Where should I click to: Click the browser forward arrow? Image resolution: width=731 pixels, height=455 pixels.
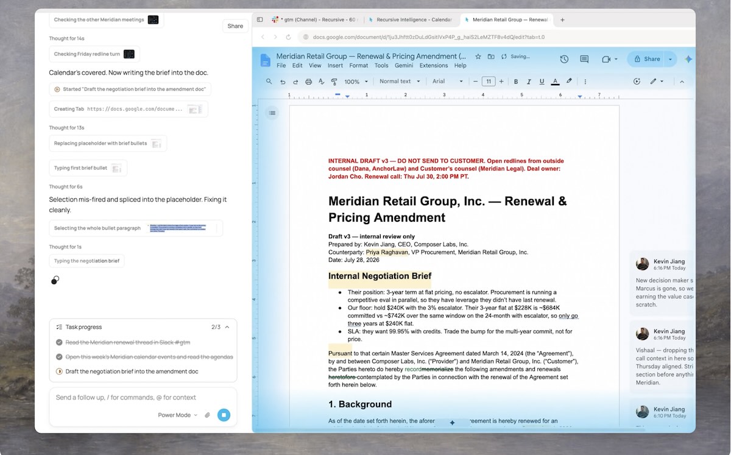pyautogui.click(x=277, y=37)
